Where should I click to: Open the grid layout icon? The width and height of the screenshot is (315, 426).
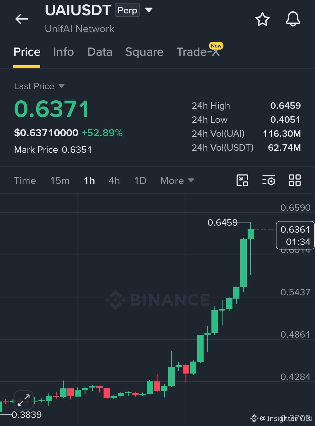295,180
